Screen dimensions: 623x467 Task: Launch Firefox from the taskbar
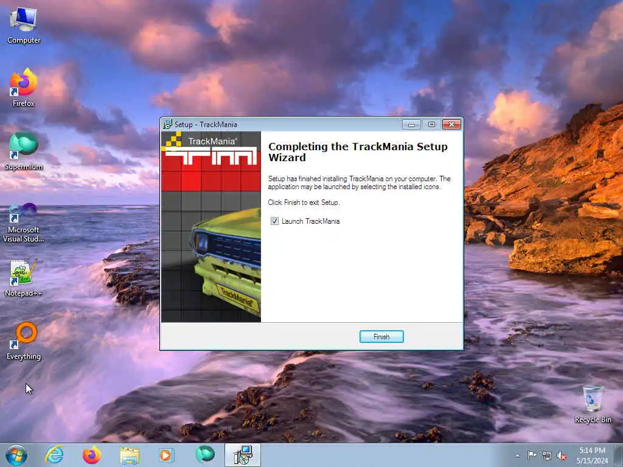[x=92, y=455]
